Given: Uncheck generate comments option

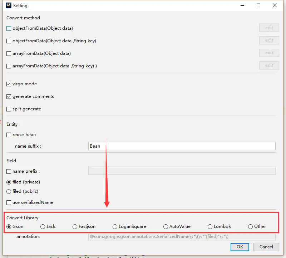Looking at the screenshot, I should 9,96.
